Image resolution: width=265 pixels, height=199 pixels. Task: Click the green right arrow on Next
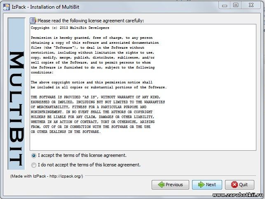pos(201,185)
